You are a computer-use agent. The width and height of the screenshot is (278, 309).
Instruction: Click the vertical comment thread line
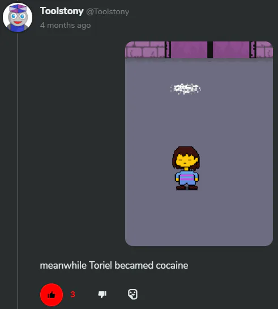click(18, 170)
